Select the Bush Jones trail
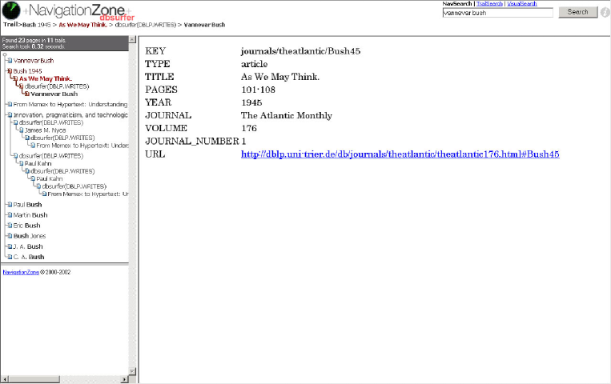Screen dimensions: 611x384 click(x=30, y=236)
